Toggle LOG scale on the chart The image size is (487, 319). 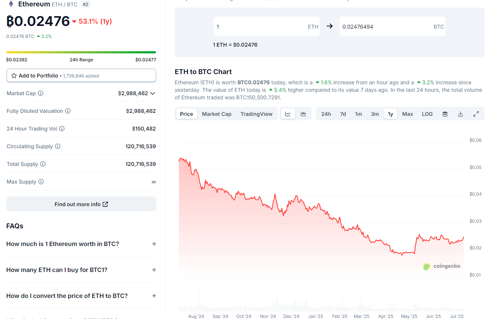(427, 114)
